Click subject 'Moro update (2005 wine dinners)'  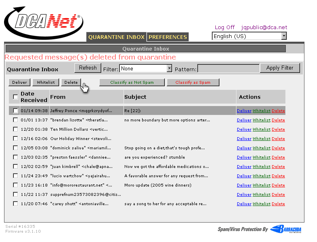[x=158, y=185]
